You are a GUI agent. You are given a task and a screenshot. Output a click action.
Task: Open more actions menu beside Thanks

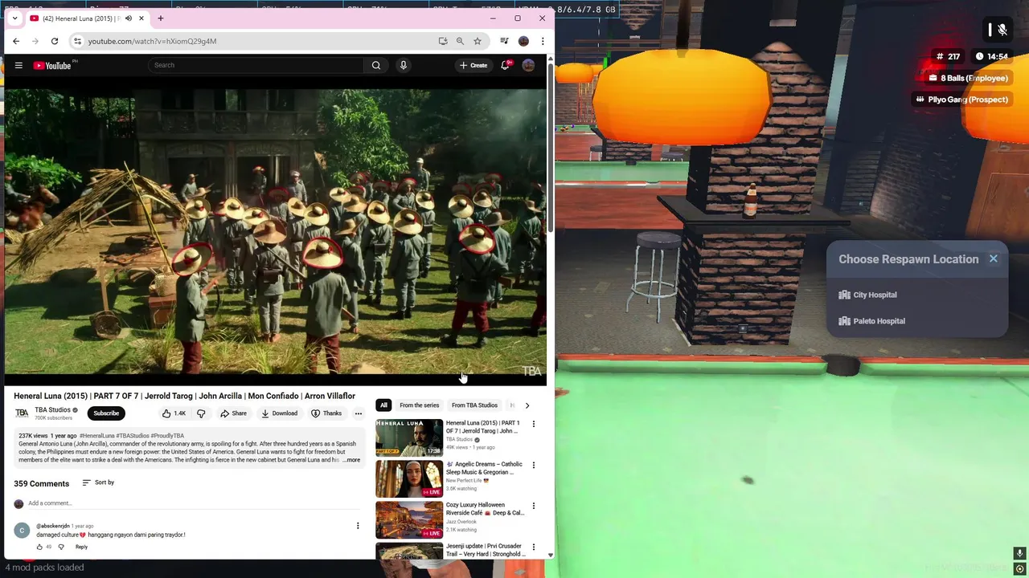(359, 413)
